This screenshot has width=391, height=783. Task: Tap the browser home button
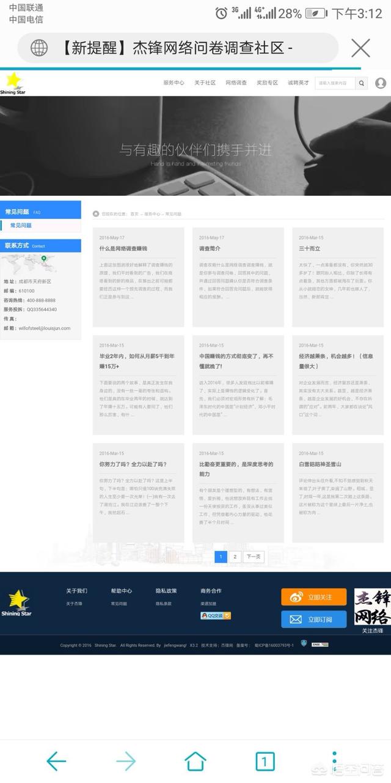(195, 761)
